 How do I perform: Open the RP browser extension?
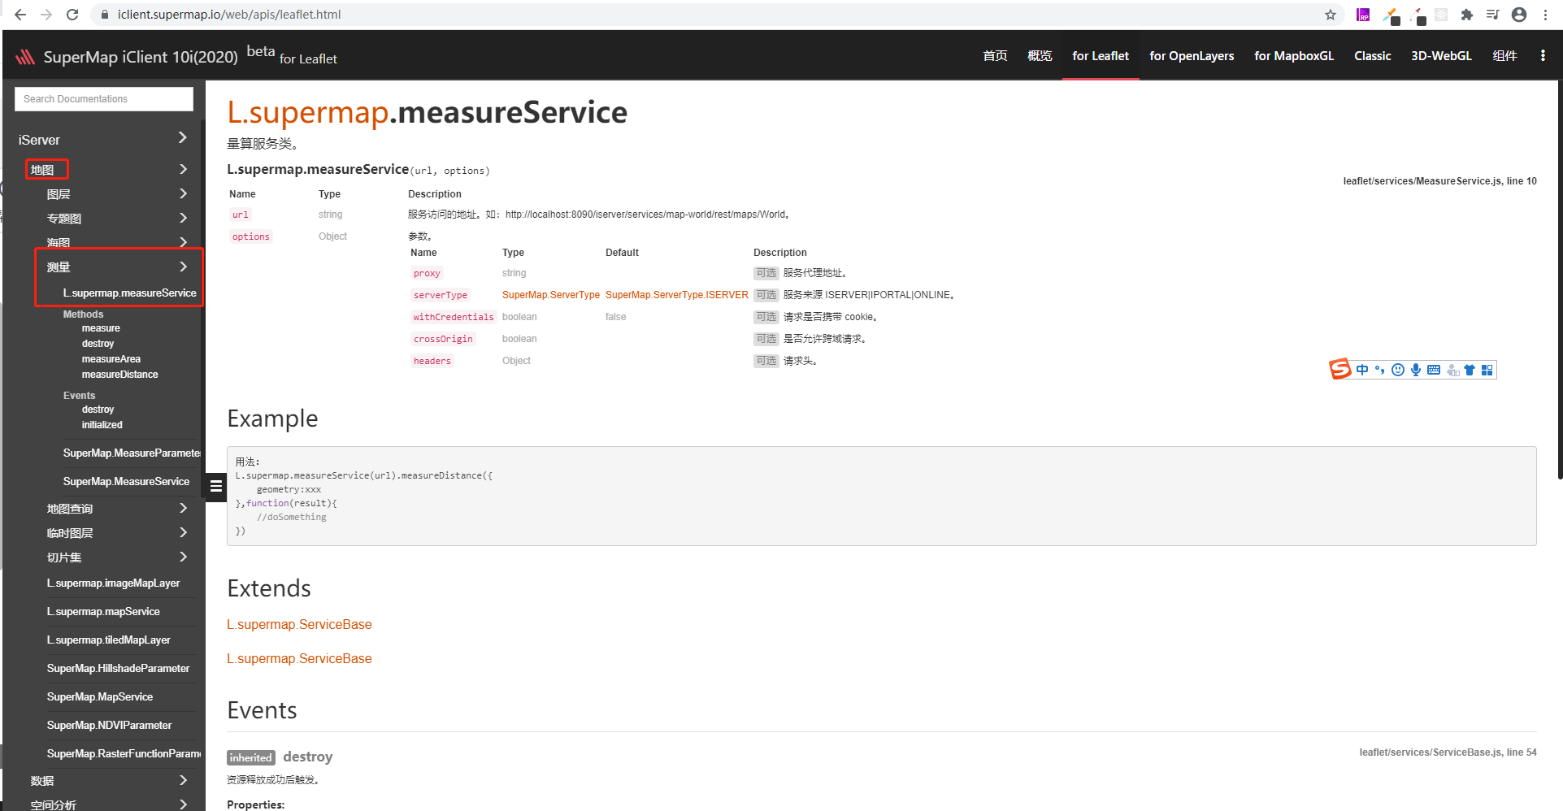1363,15
